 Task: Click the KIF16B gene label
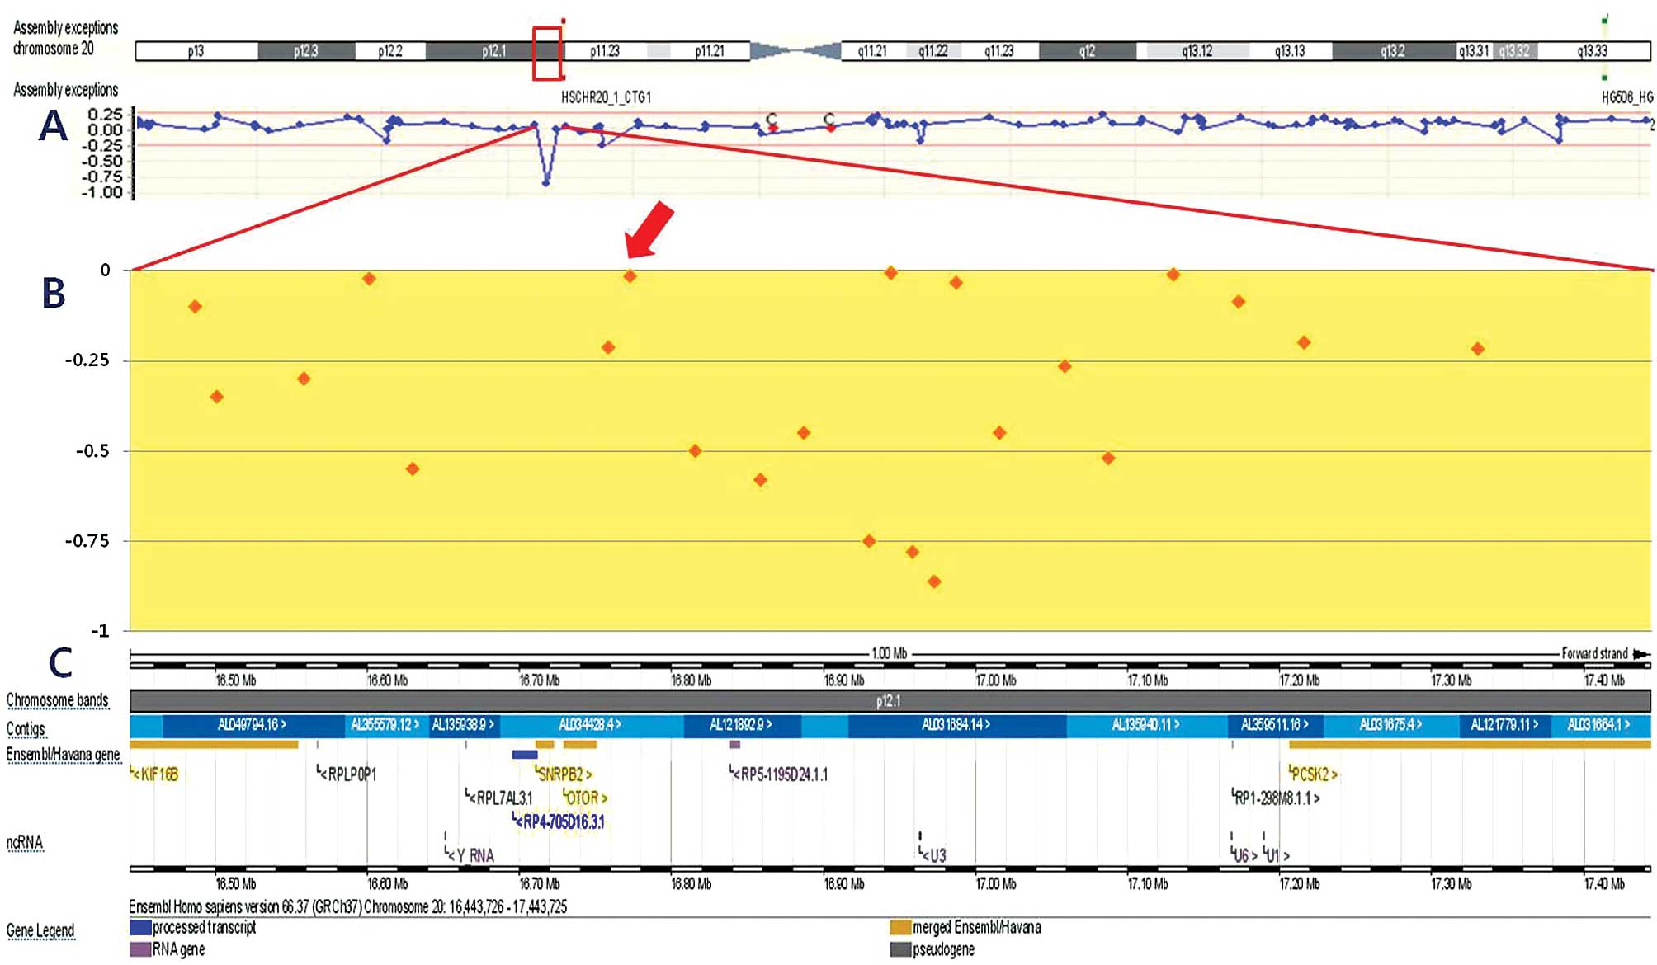tap(157, 774)
